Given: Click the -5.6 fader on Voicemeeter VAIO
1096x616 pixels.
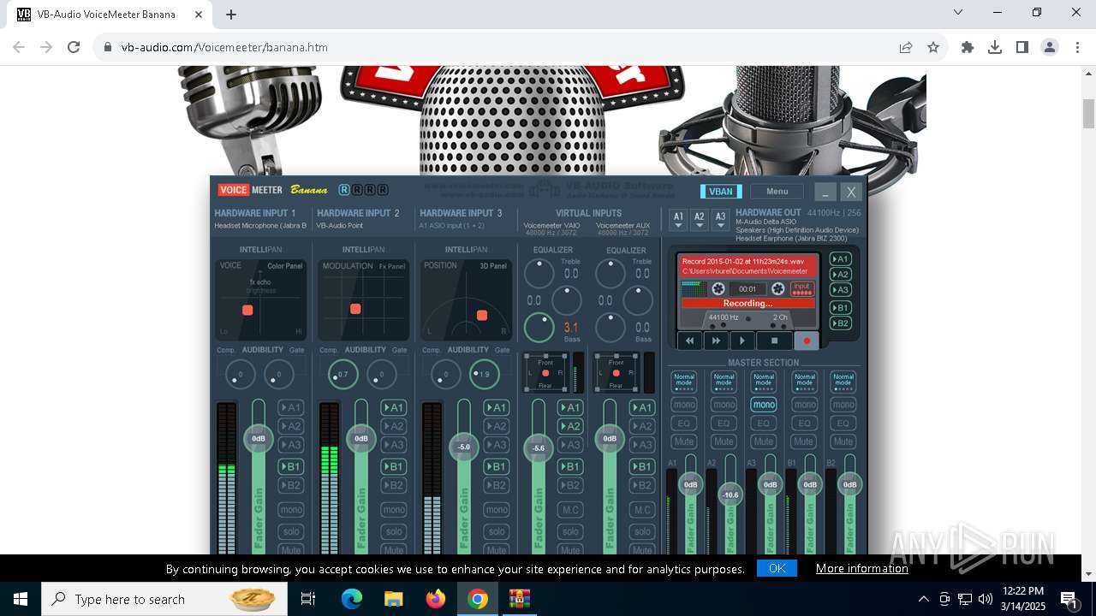Looking at the screenshot, I should pyautogui.click(x=539, y=447).
